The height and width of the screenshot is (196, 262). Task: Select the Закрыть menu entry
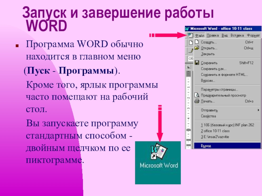click(x=227, y=54)
